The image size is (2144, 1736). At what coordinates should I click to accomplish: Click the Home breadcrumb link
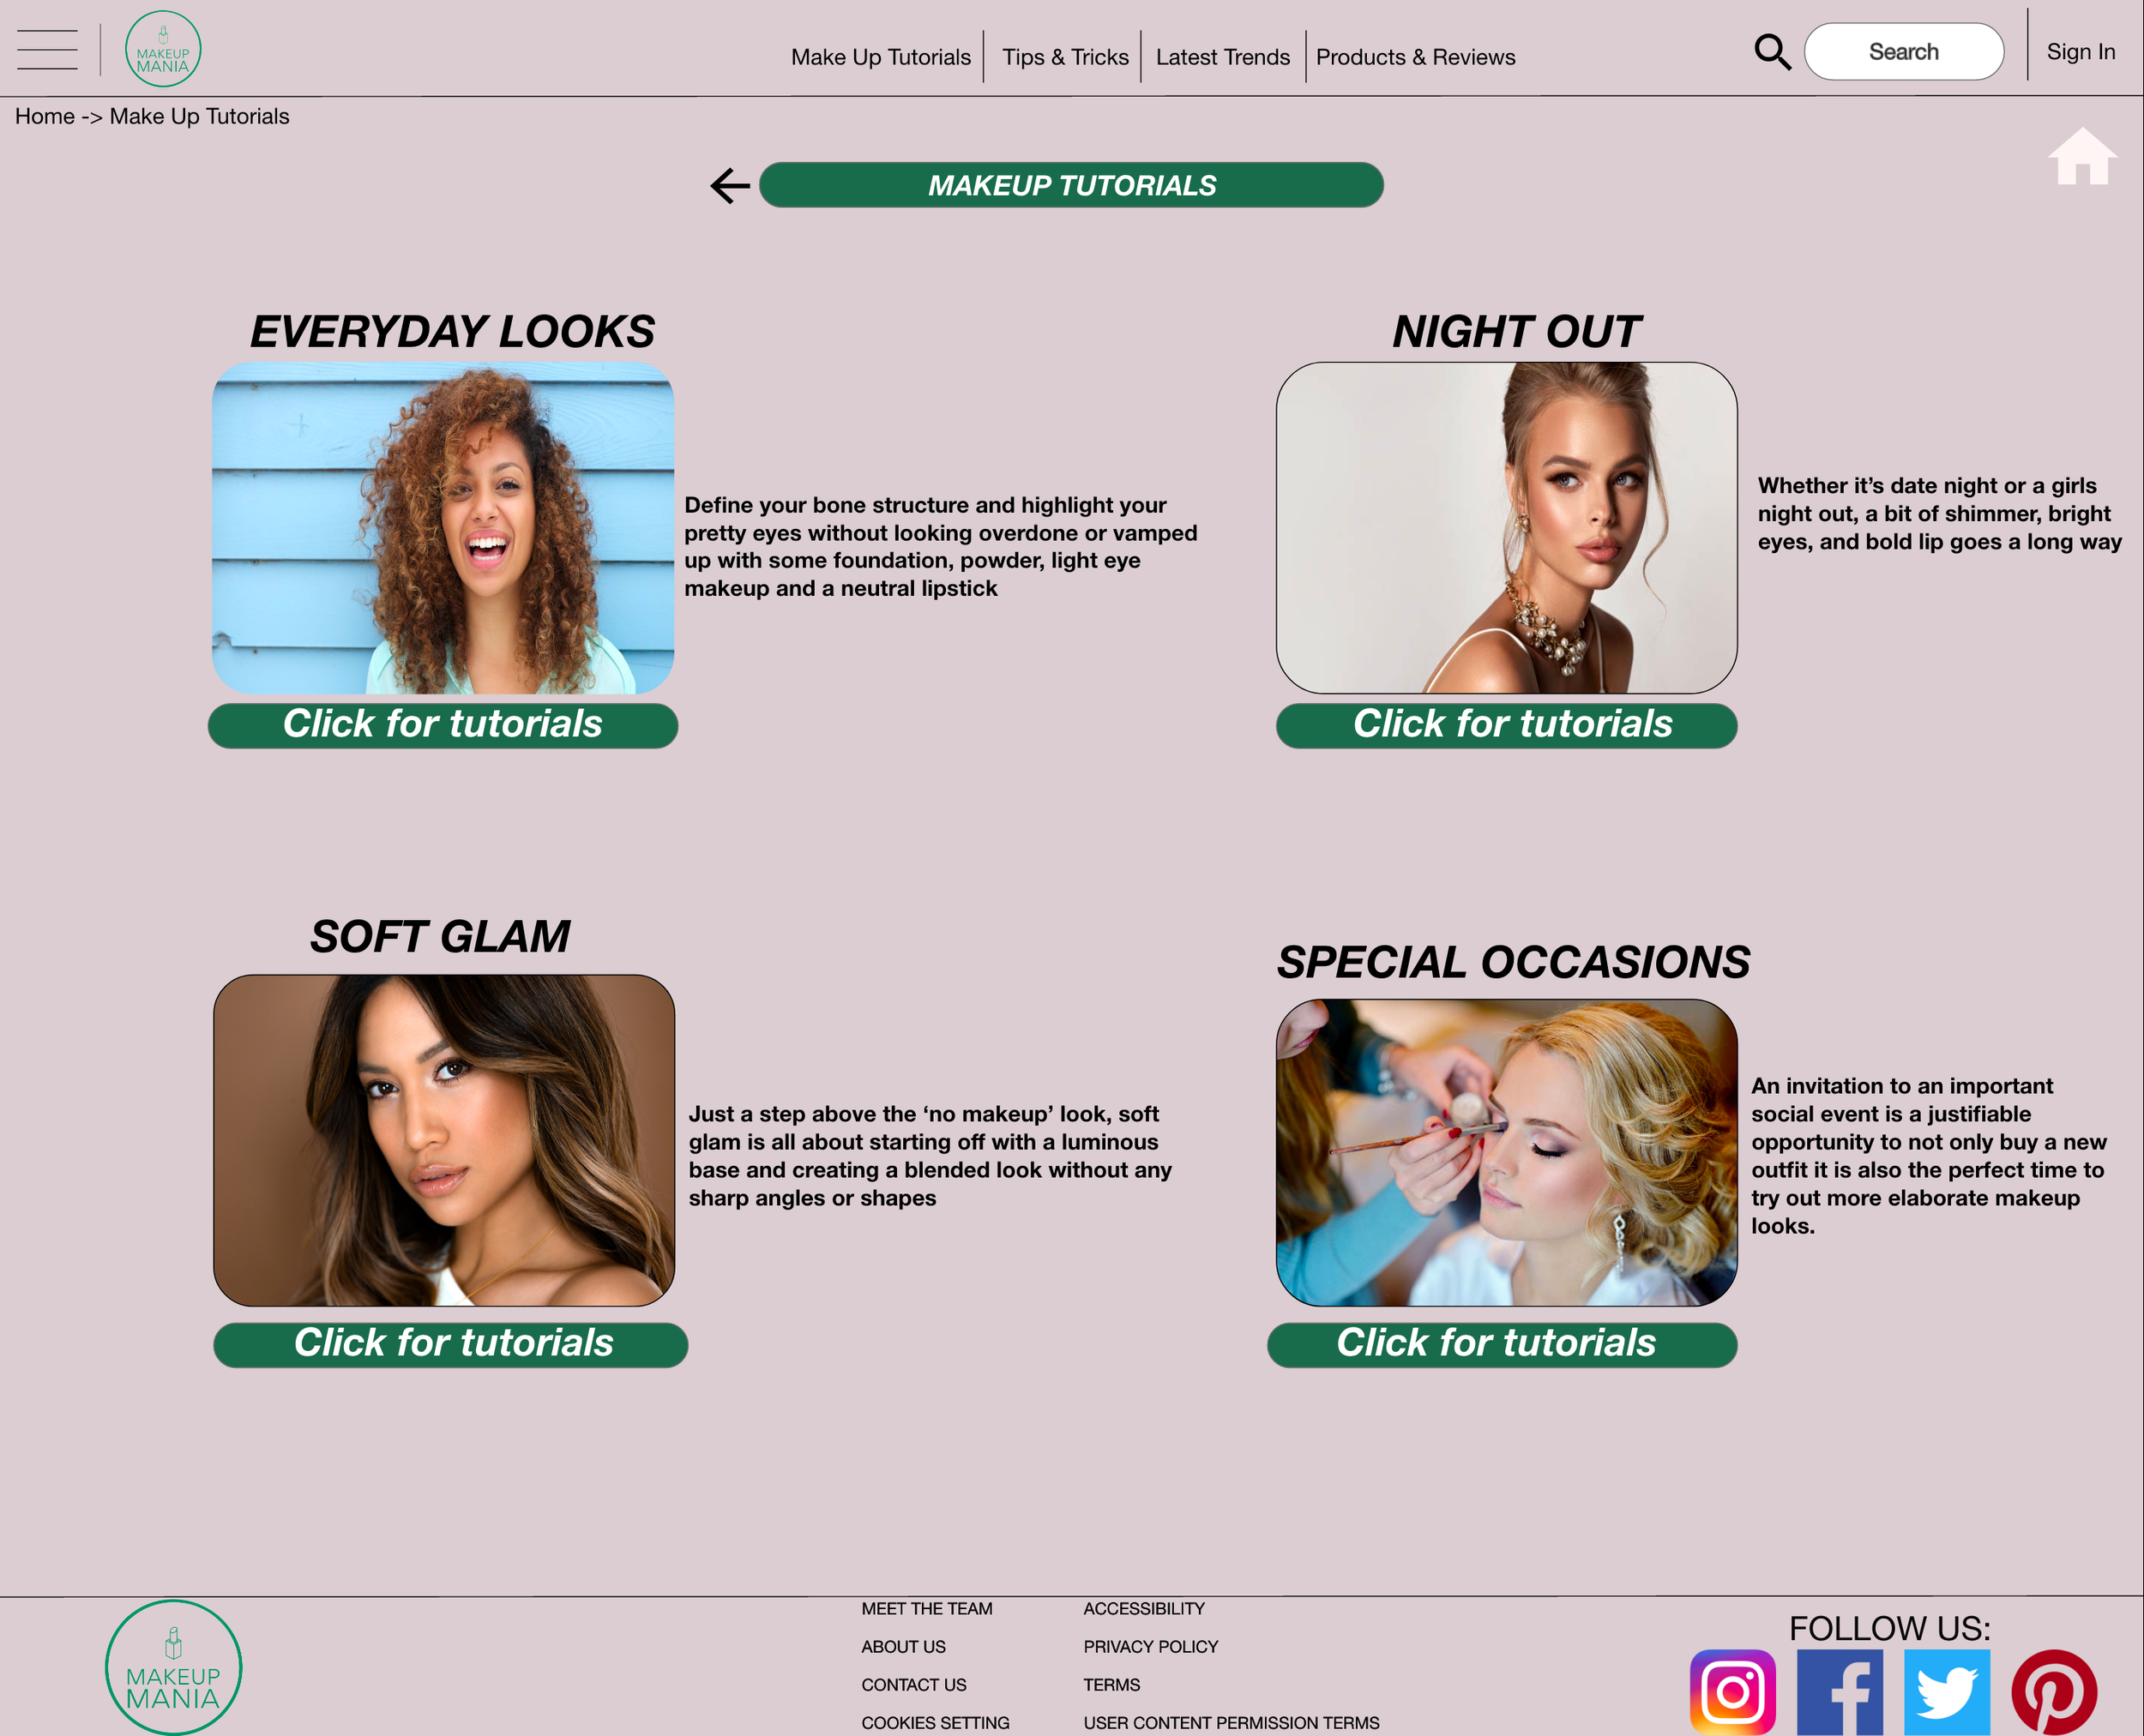[x=44, y=117]
